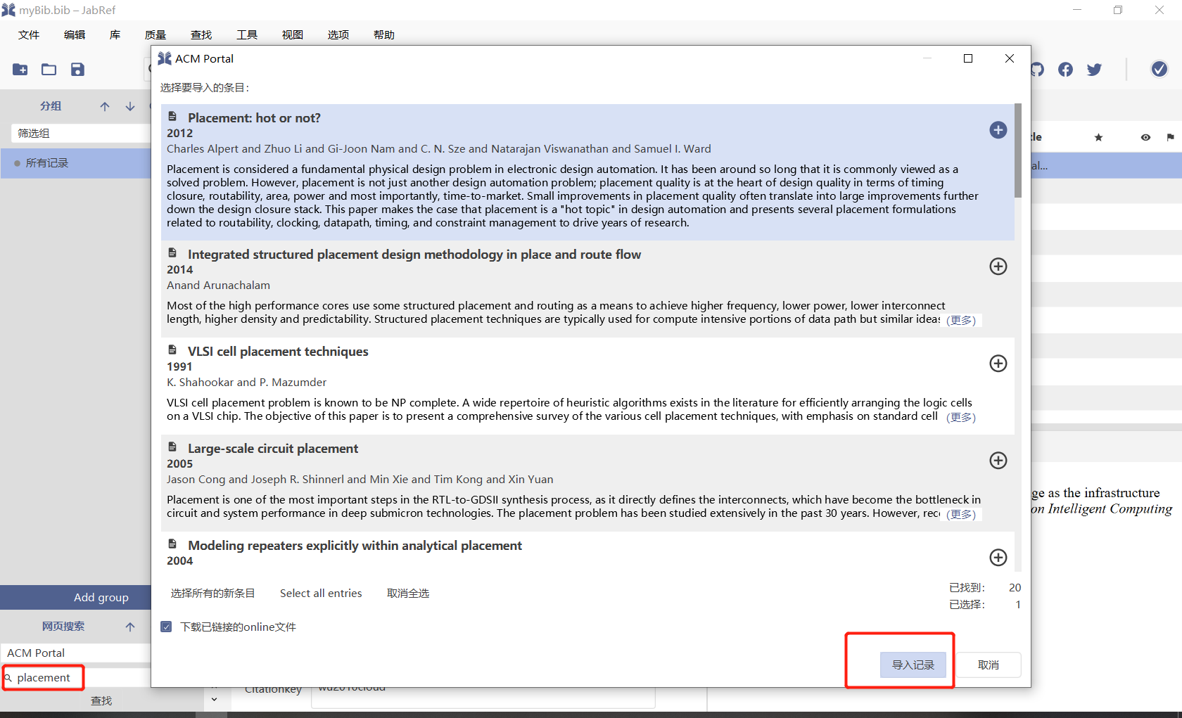Click document icon beside "Integrated structured placement design"
Image resolution: width=1182 pixels, height=718 pixels.
tap(172, 253)
